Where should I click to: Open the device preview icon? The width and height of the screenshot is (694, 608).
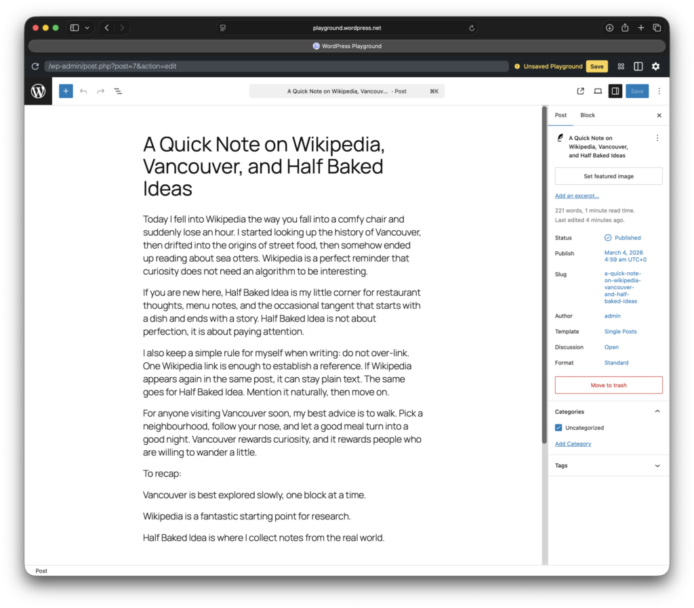598,91
